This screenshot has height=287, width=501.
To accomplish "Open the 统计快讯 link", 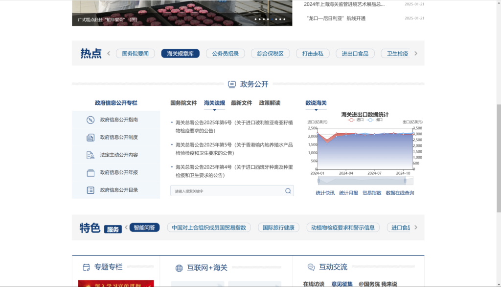I will click(x=325, y=193).
